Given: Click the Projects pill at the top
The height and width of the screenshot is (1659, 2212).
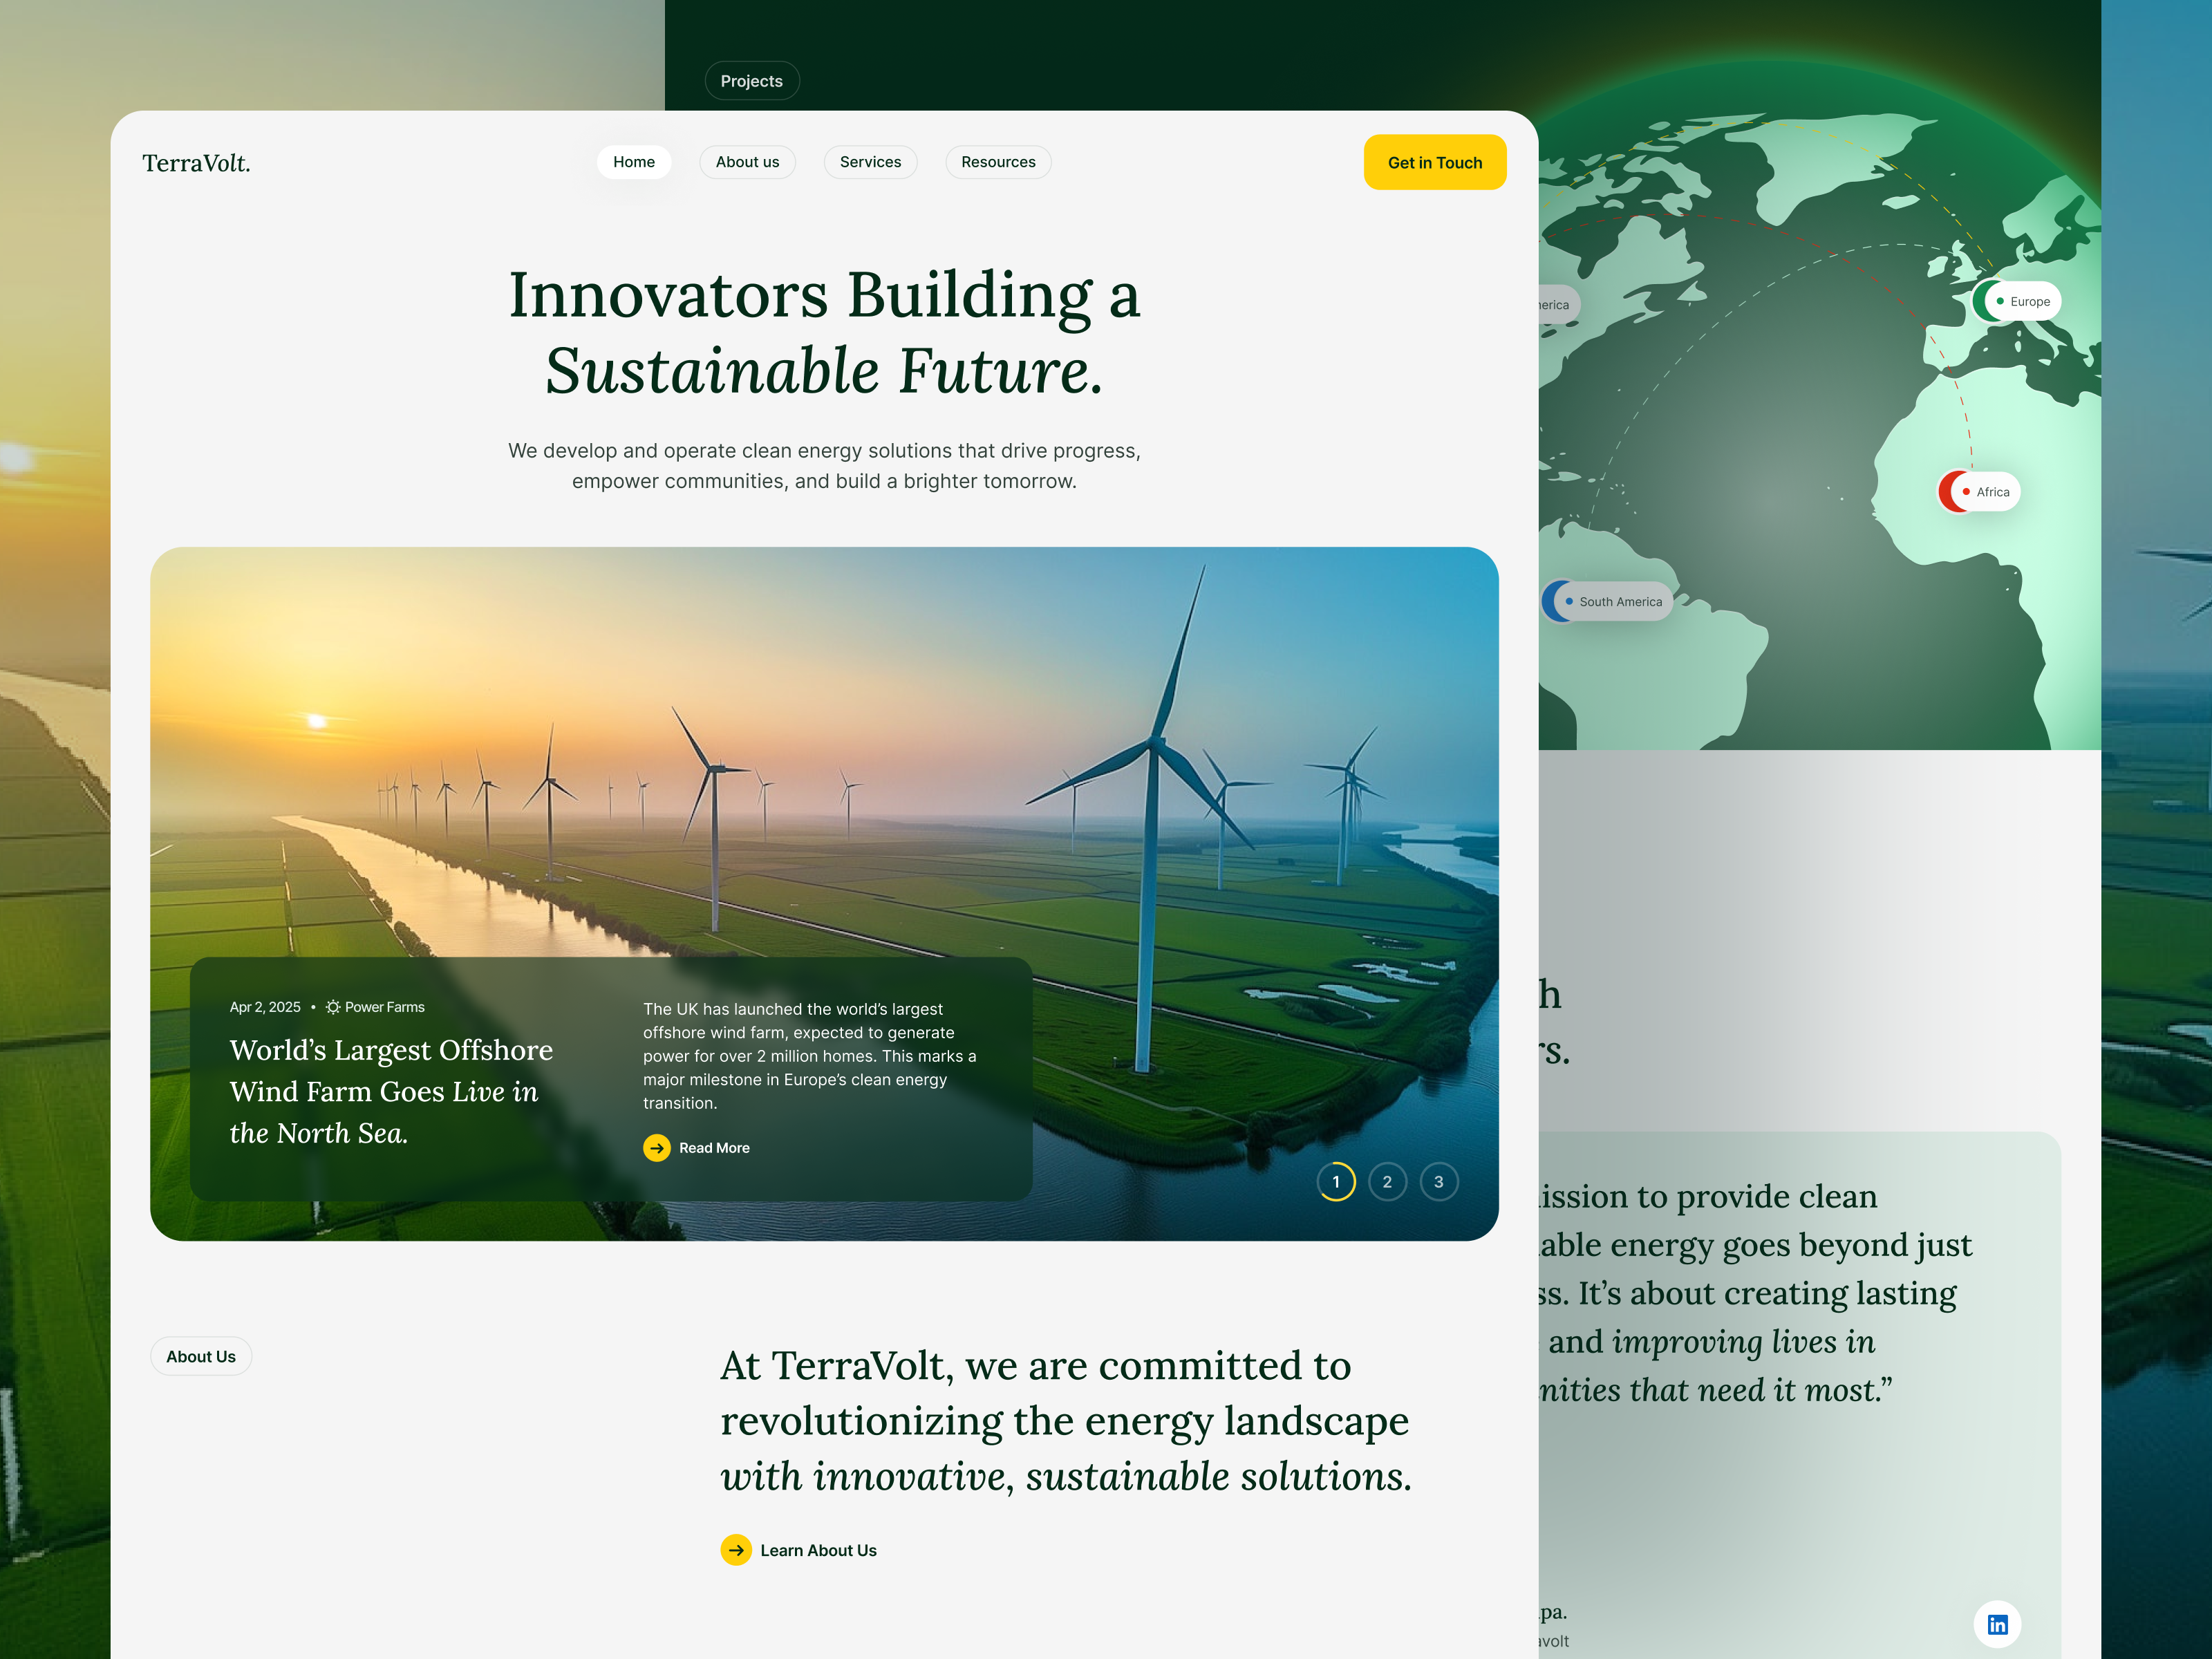Looking at the screenshot, I should click(x=751, y=80).
